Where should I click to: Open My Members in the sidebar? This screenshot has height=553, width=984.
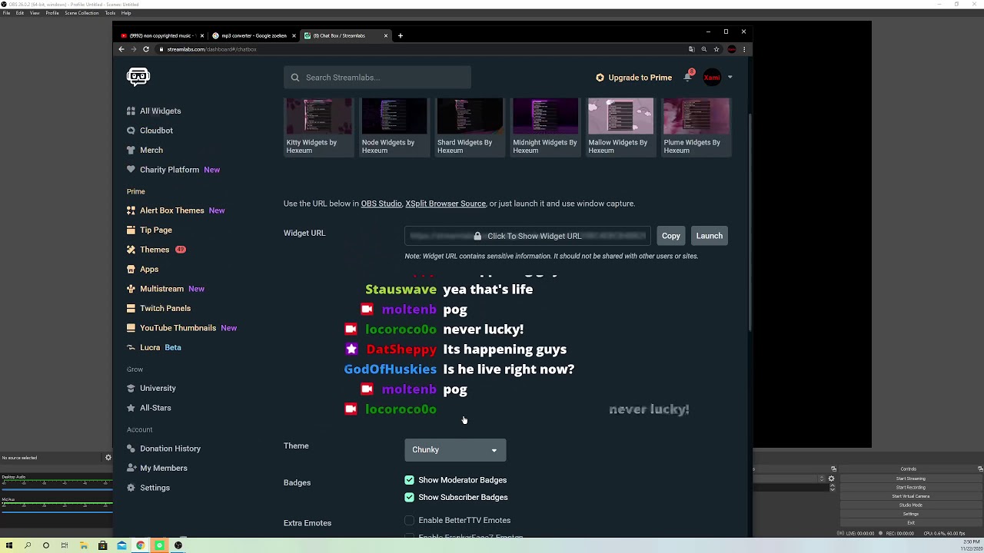click(157, 468)
